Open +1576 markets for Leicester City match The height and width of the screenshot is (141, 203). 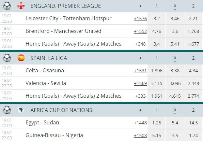[140, 19]
